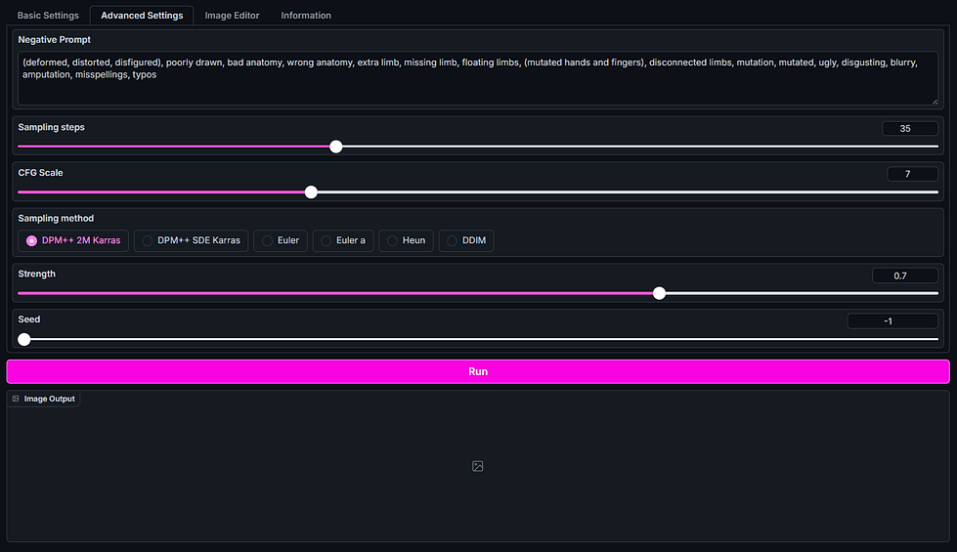Select the DDIM sampling method
The height and width of the screenshot is (552, 957).
[466, 240]
